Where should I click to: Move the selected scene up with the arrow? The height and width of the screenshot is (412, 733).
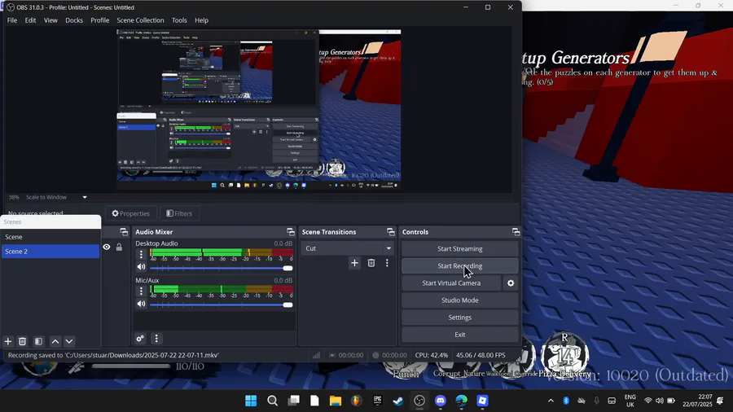click(x=55, y=341)
